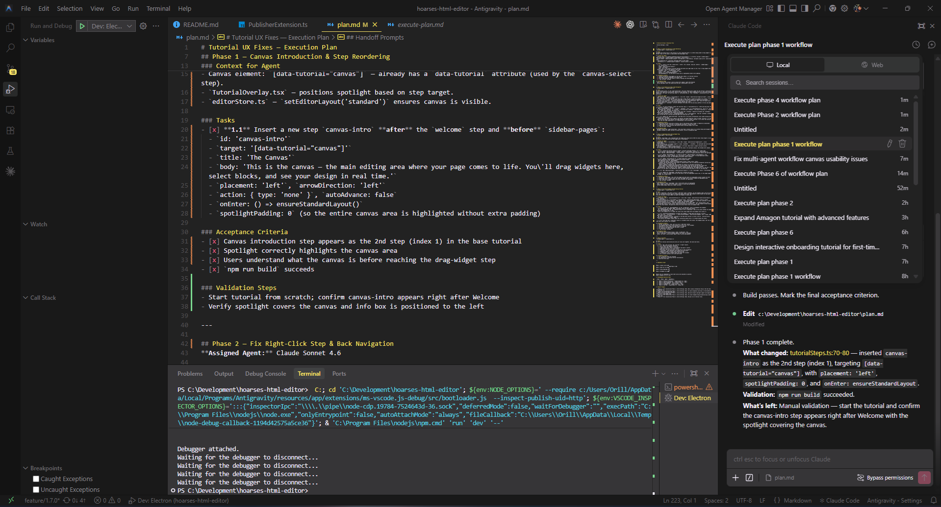
Task: Switch to the Debug Console panel tab
Action: tap(265, 374)
